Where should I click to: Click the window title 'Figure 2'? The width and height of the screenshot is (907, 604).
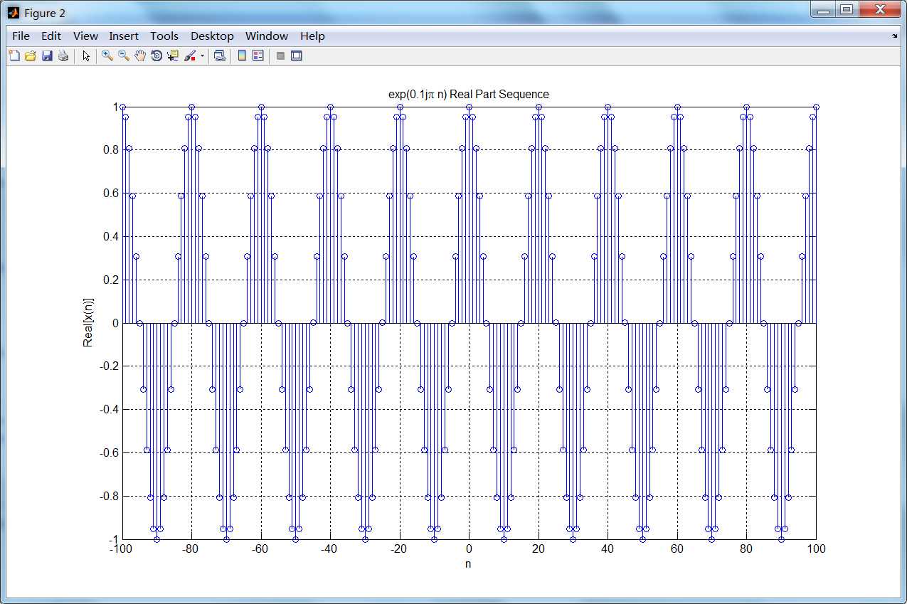coord(45,13)
